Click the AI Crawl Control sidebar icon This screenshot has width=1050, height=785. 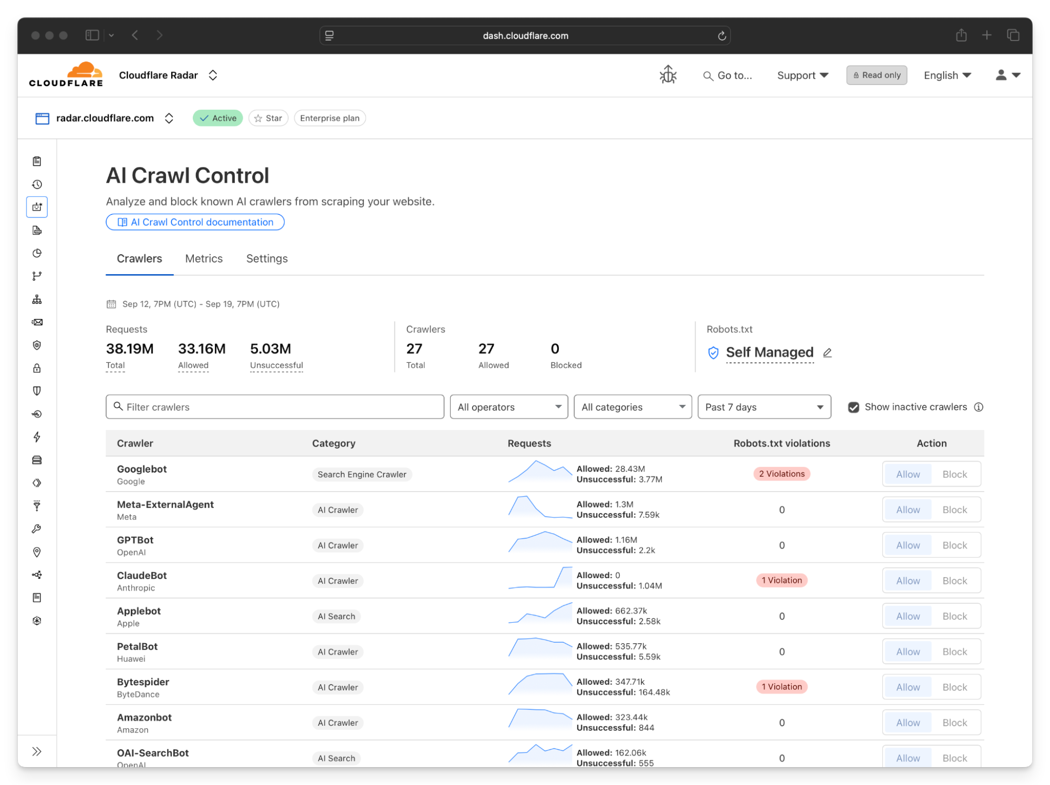pos(37,207)
